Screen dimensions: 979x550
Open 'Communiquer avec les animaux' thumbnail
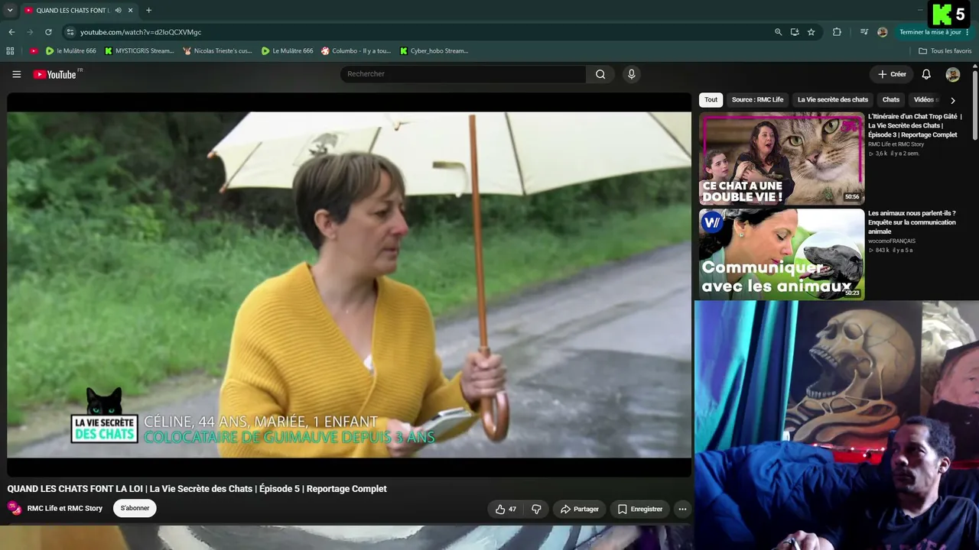pos(782,254)
